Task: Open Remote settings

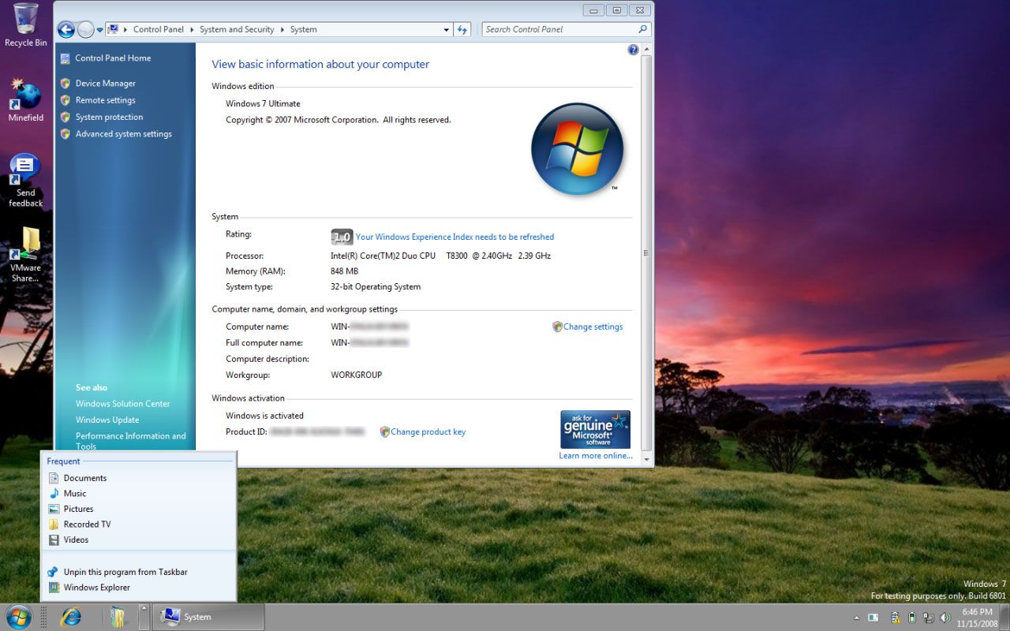Action: pyautogui.click(x=106, y=100)
